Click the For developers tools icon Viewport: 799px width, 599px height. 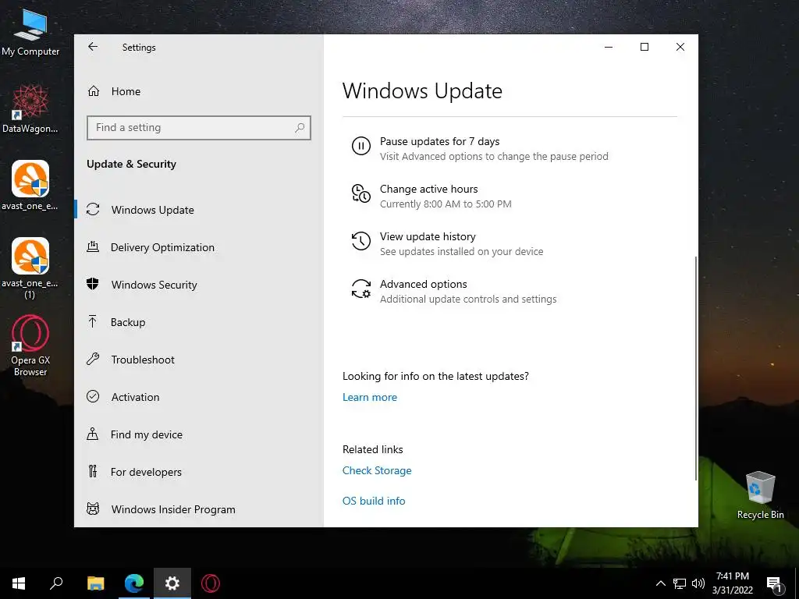tap(92, 471)
